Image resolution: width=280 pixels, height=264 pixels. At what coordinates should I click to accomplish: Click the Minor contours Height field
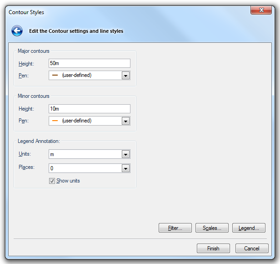point(89,109)
